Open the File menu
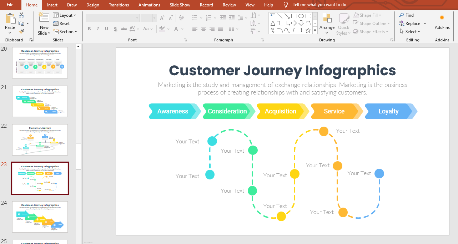Screen dimensions: 458x244 [x=10, y=5]
